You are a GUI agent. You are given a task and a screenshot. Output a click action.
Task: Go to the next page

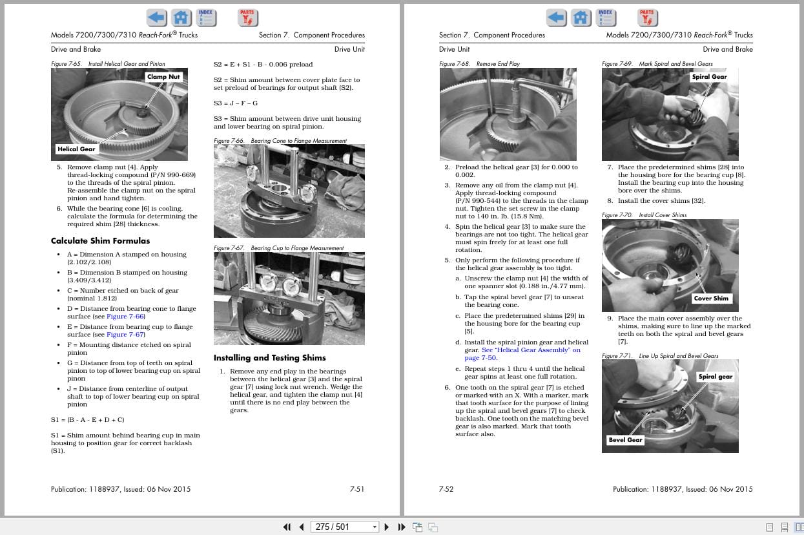[x=387, y=527]
